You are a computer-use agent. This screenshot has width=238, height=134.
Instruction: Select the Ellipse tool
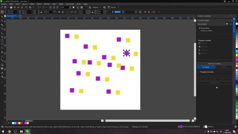(x=2, y=44)
